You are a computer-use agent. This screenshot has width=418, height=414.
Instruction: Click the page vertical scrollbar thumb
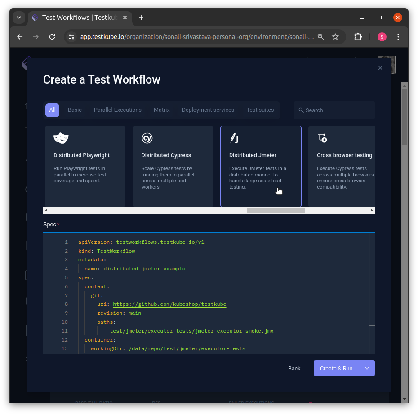coord(405,117)
